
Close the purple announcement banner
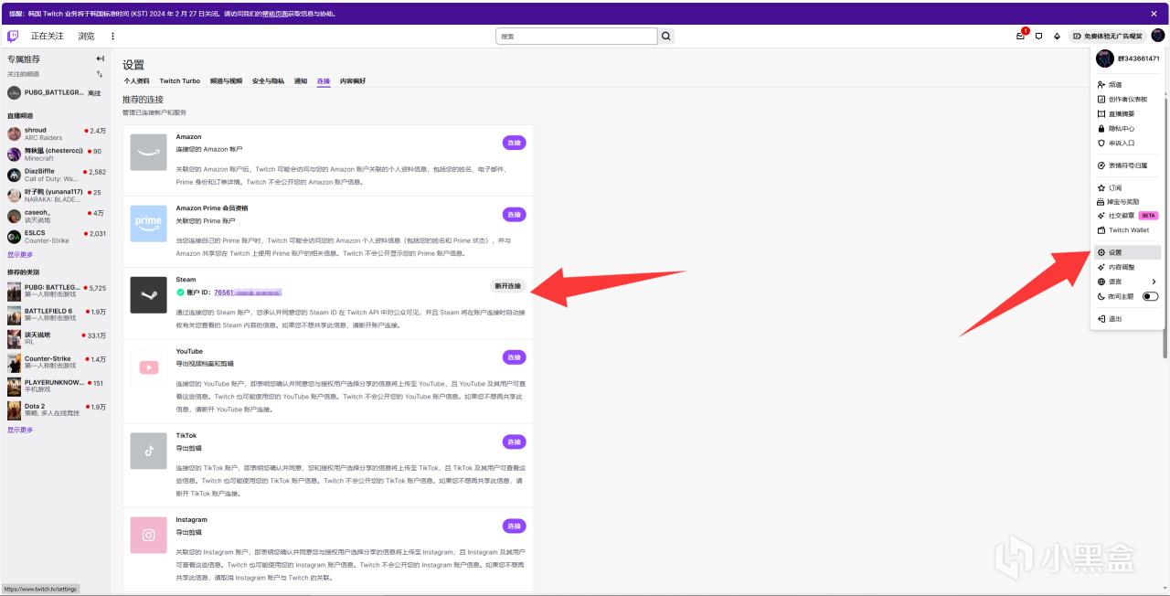coord(1154,14)
